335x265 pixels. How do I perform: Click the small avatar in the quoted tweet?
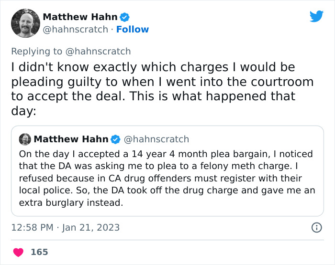(25, 139)
